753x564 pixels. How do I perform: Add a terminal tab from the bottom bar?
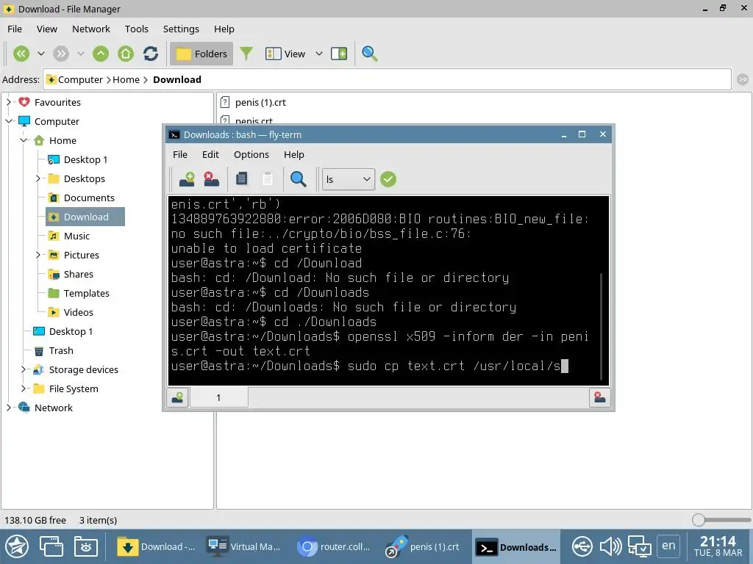point(177,397)
